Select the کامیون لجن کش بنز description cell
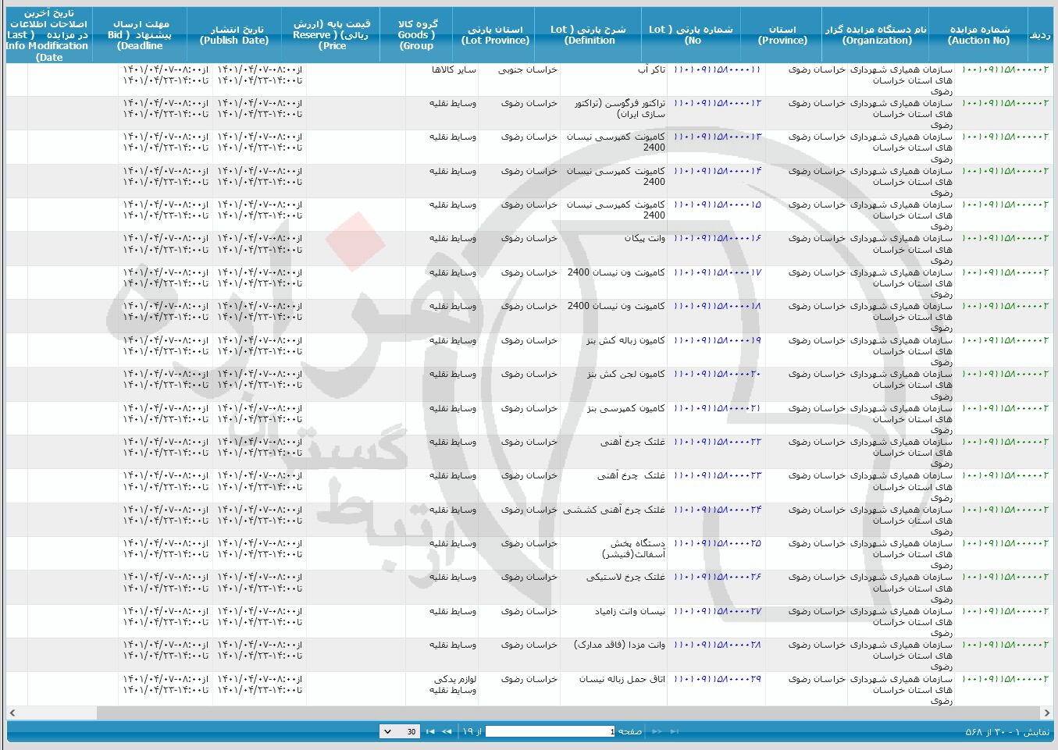Screen dimensions: 1058x750 [614, 384]
